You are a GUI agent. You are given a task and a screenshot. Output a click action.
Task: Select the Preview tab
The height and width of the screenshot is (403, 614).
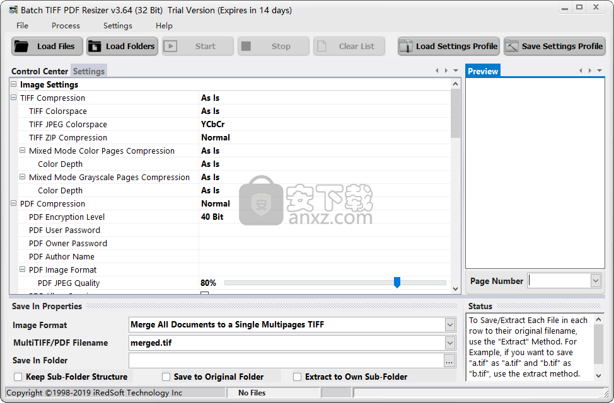[x=483, y=71]
